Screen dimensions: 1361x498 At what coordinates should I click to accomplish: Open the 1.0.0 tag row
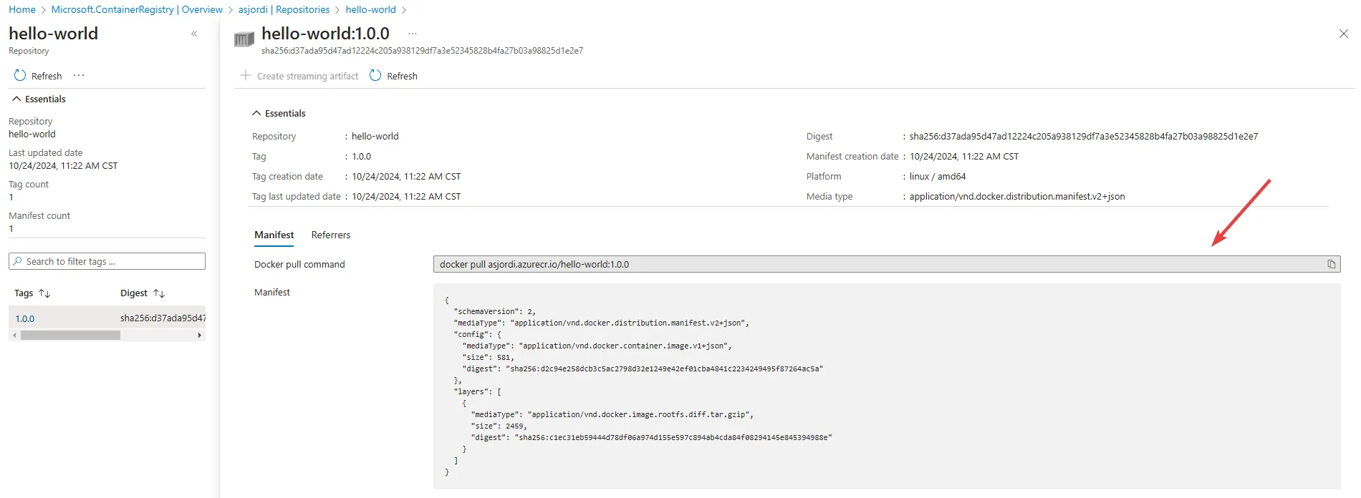click(x=25, y=318)
